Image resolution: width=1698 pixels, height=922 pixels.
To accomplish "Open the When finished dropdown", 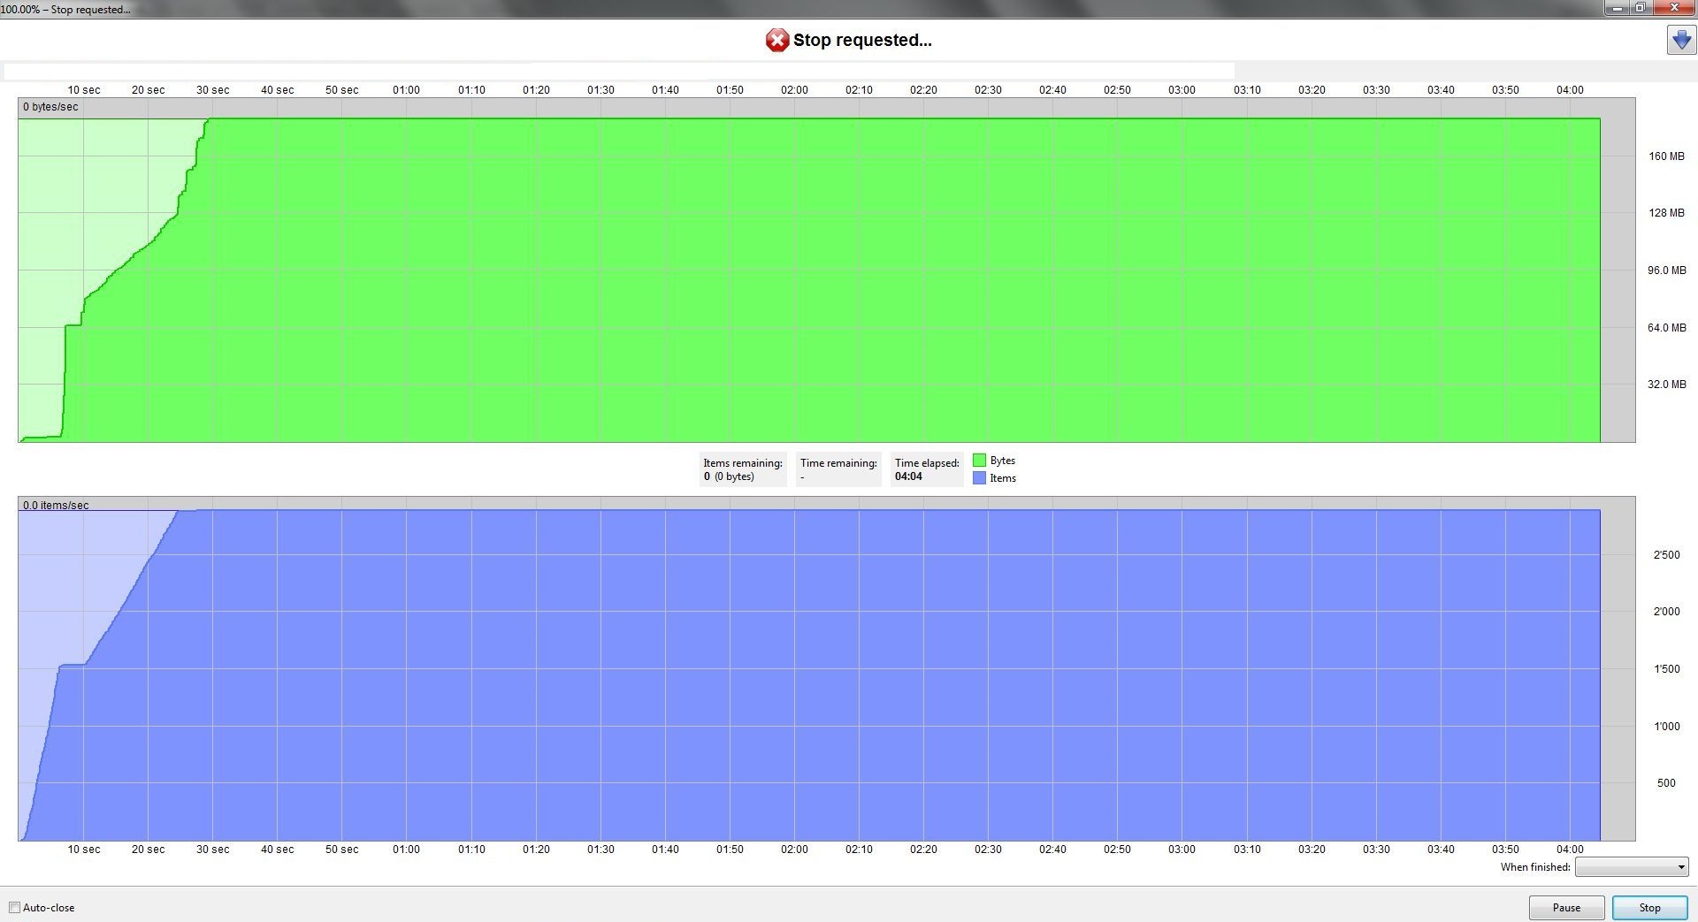I will click(1632, 867).
